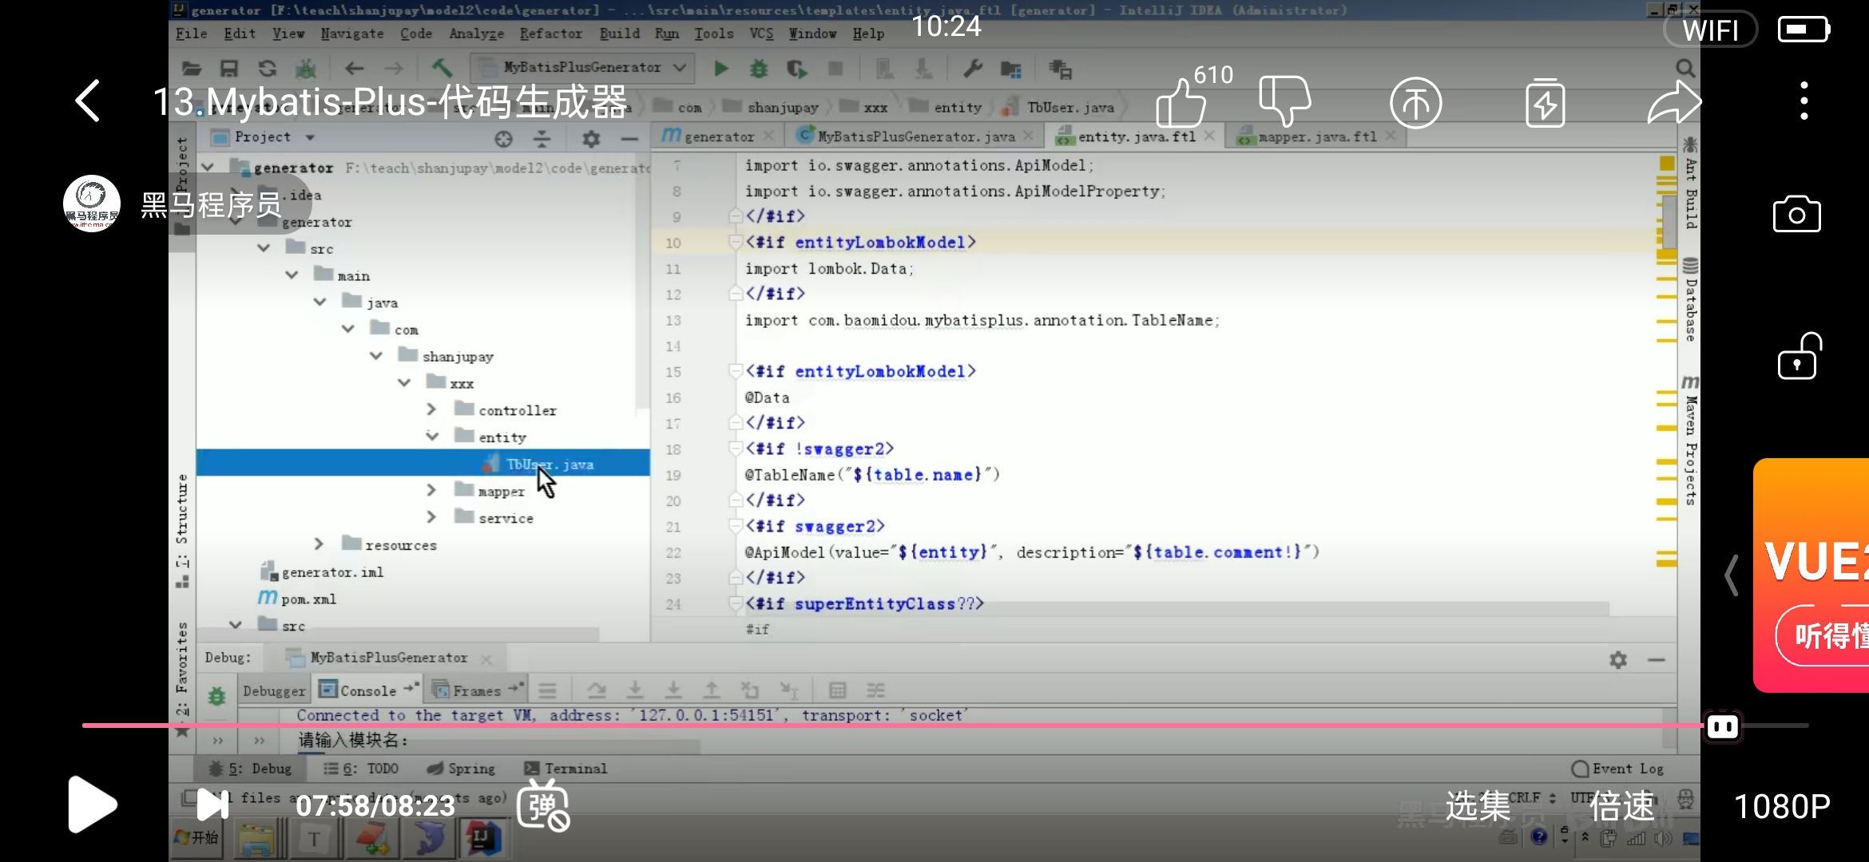Expand the mapper folder
Screen dimensions: 1869x862
pyautogui.click(x=431, y=490)
